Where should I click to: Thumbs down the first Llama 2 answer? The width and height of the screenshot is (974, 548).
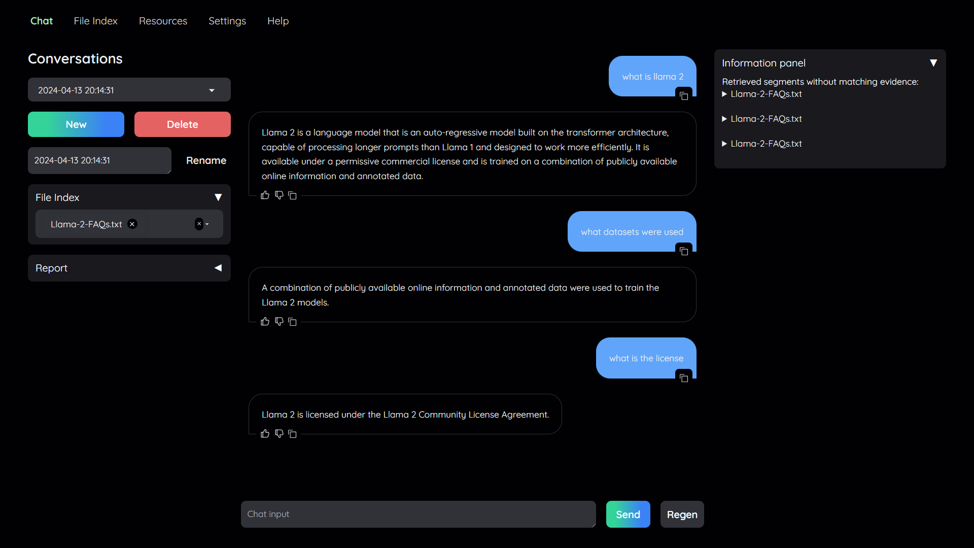pos(279,195)
